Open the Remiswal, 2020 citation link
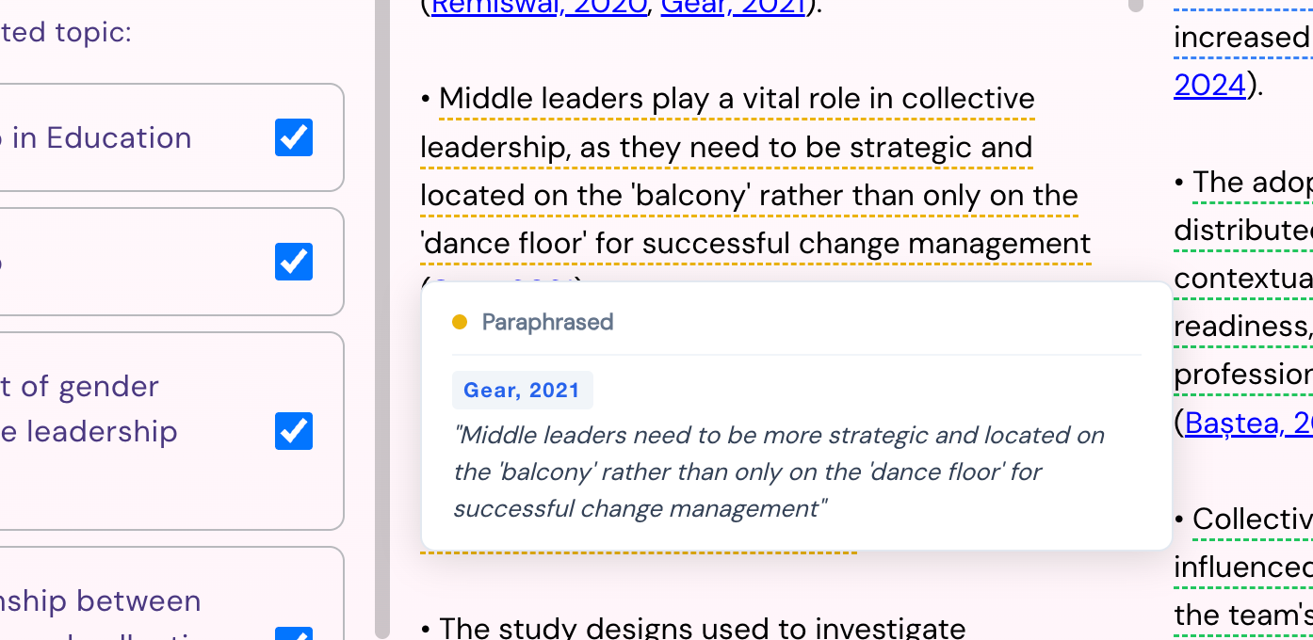Screen dimensions: 1313x640 tap(540, 8)
